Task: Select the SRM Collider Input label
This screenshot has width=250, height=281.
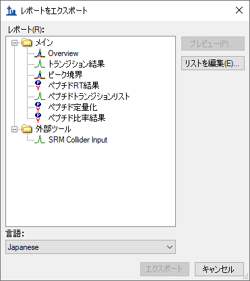Action: pyautogui.click(x=77, y=140)
